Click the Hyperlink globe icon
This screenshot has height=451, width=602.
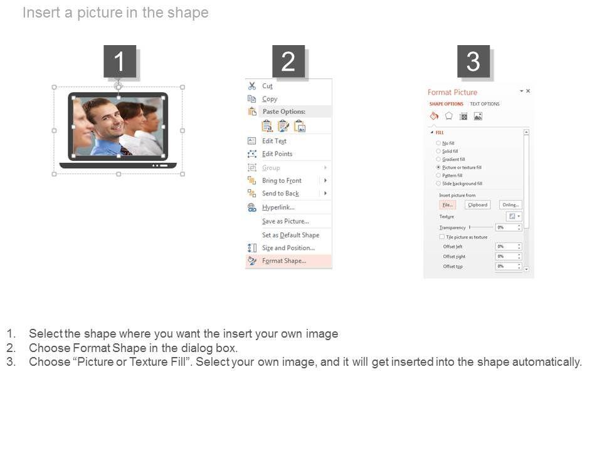click(252, 207)
